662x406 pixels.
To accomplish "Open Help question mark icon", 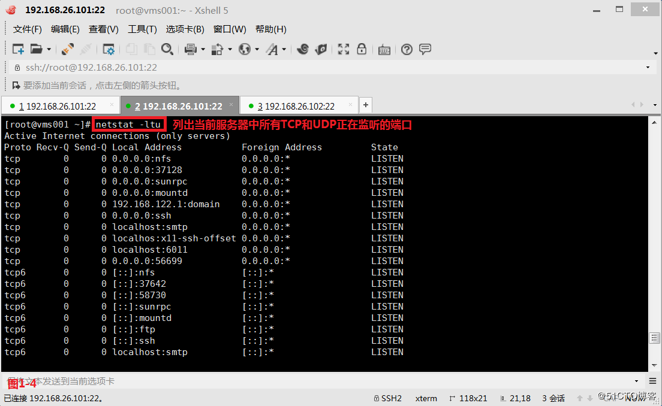I will tap(407, 49).
